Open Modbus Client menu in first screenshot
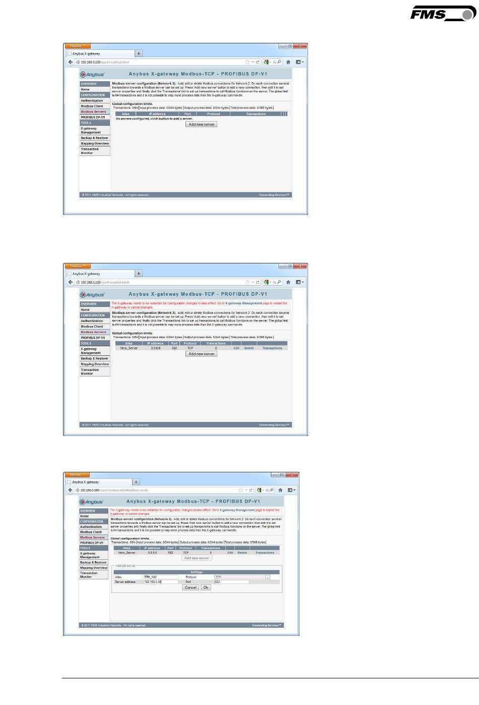This screenshot has height=705, width=479. click(94, 106)
